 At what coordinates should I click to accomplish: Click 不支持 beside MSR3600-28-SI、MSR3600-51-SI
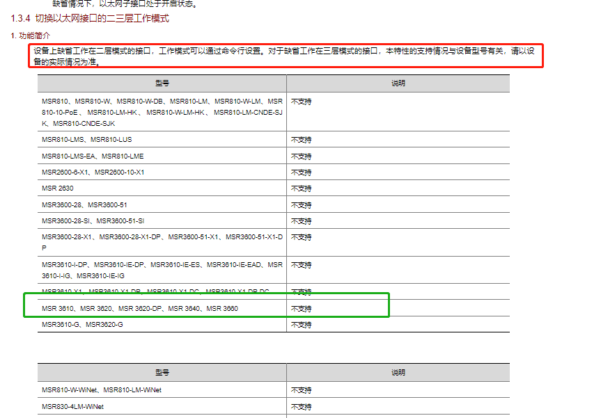tap(302, 221)
